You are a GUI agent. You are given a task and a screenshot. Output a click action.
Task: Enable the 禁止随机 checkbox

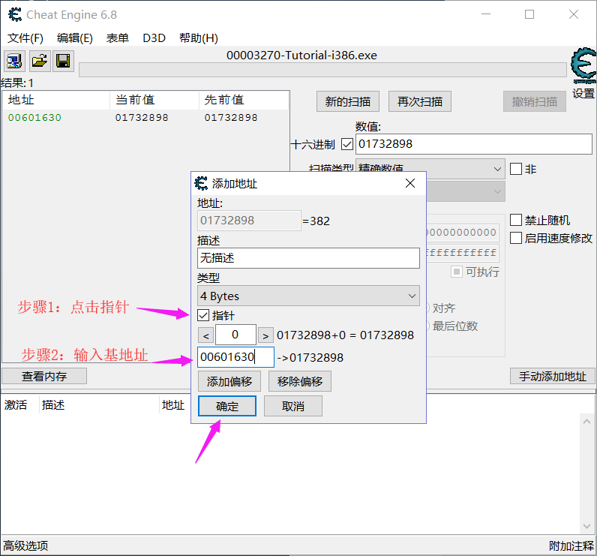[516, 220]
